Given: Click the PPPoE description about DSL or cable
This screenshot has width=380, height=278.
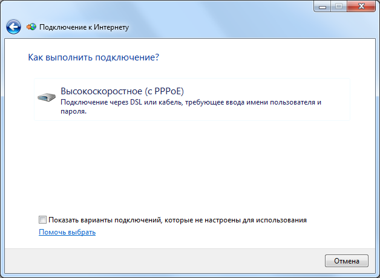Looking at the screenshot, I should [x=191, y=103].
